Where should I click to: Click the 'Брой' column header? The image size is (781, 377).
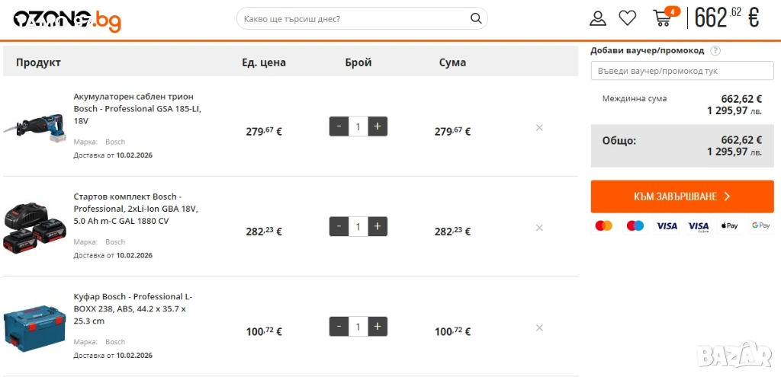[x=358, y=62]
